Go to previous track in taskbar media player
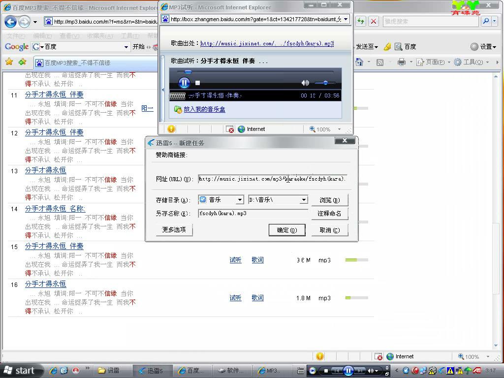Screen dimensions: 504x378 337,371
